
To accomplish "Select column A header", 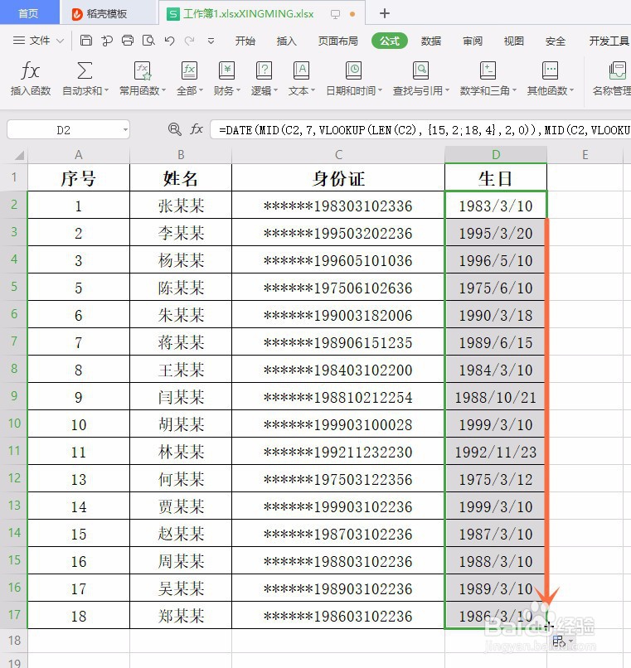I will point(79,155).
